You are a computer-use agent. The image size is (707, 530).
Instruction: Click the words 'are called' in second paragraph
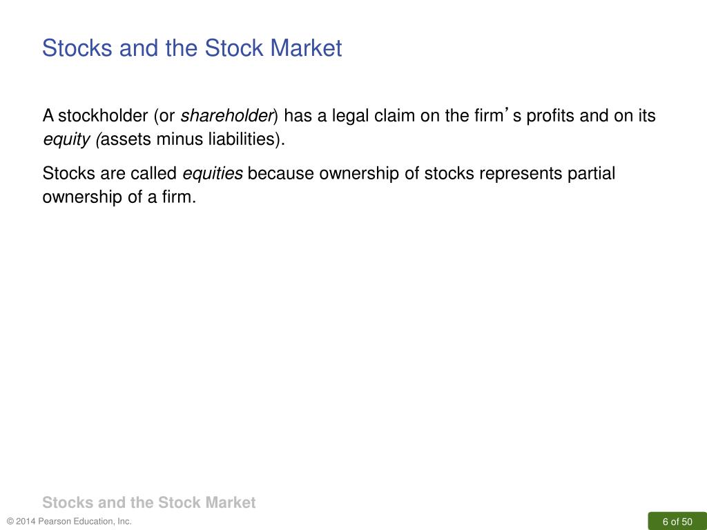138,173
